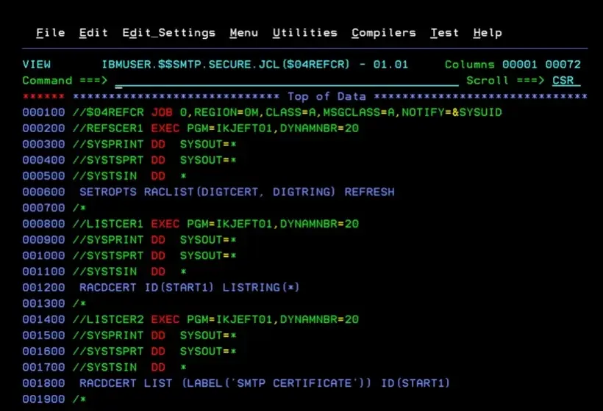
Task: Click the dataset name IBMUSER.$$SMTP.SECURE.JCL($04REFCR)
Action: (x=226, y=65)
